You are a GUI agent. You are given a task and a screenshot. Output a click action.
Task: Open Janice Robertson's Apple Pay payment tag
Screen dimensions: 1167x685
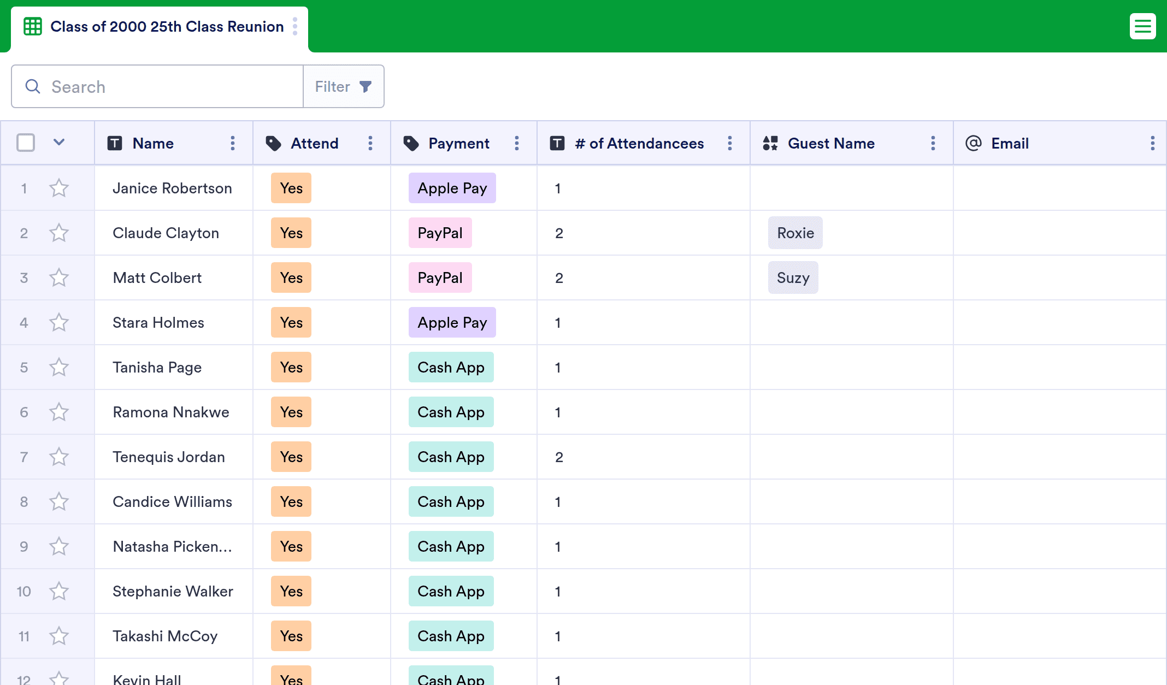452,188
